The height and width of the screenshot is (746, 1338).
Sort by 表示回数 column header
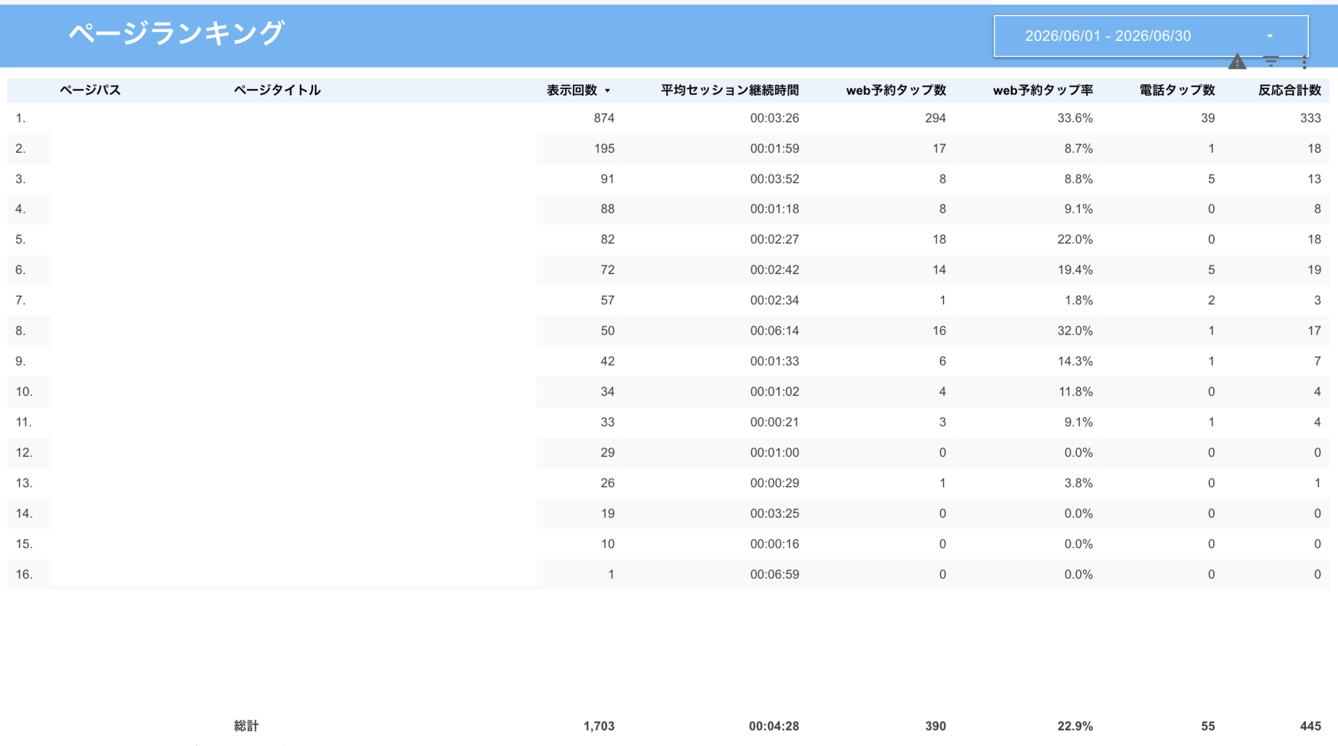tap(572, 90)
